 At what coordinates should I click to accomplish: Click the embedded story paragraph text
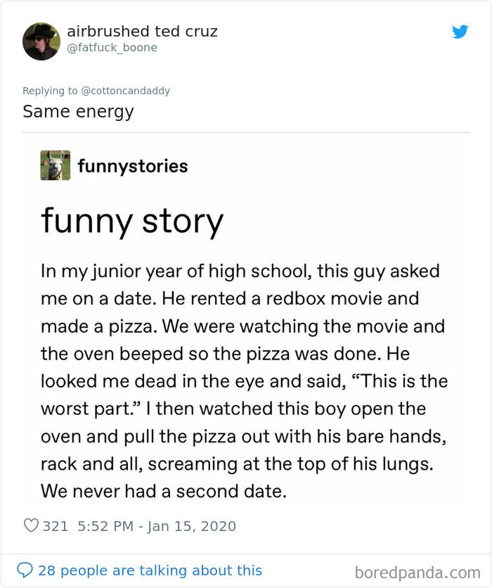(245, 381)
